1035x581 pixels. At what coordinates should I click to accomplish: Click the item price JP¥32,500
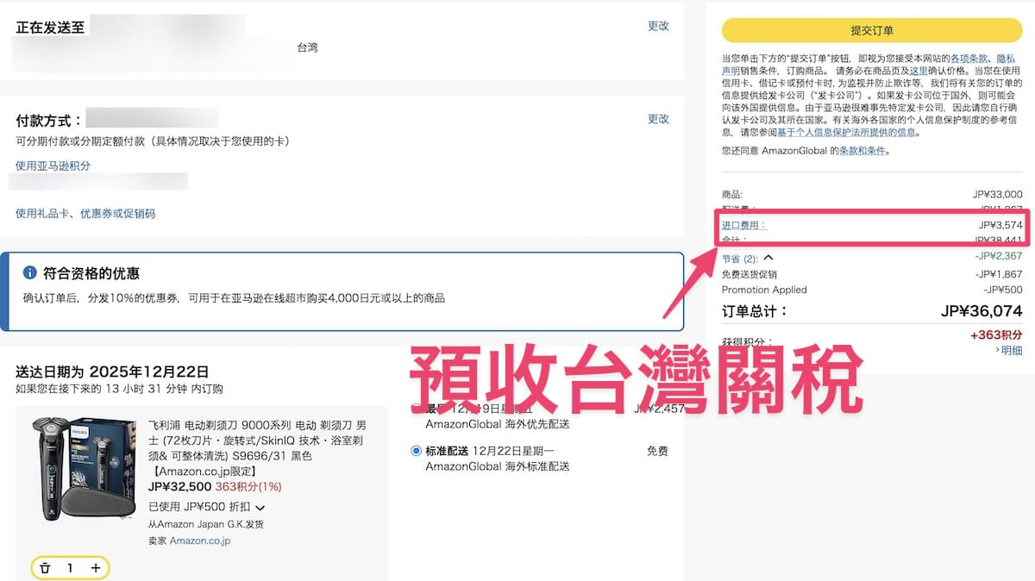tap(179, 486)
